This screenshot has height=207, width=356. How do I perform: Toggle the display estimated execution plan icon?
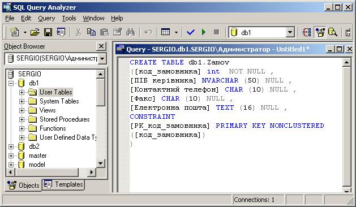[x=307, y=32]
